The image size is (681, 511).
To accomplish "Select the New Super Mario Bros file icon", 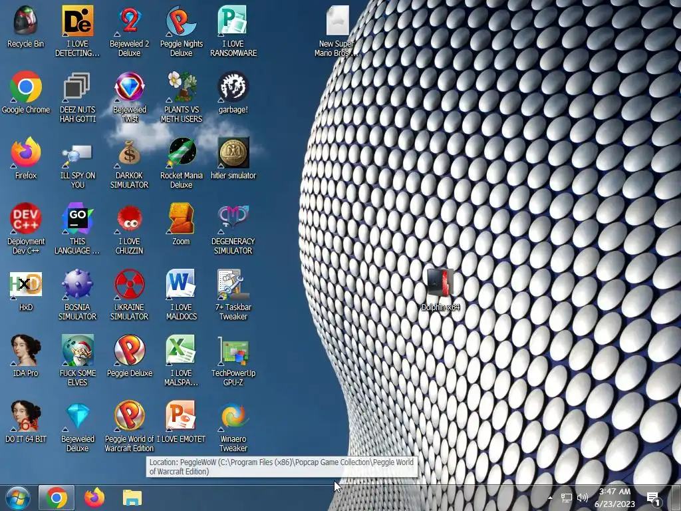I will pyautogui.click(x=337, y=21).
